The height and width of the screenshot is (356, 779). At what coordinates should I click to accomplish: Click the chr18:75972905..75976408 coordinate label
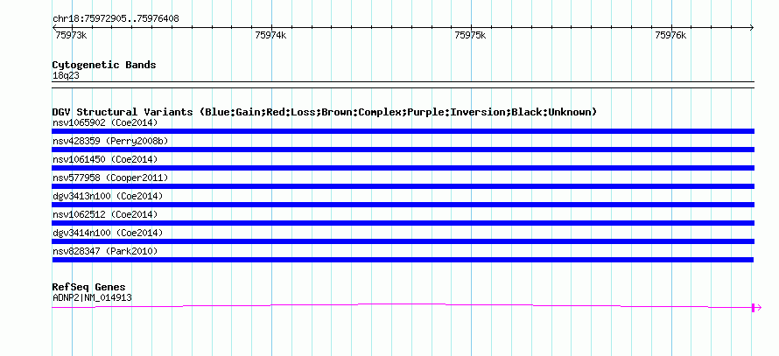point(116,19)
